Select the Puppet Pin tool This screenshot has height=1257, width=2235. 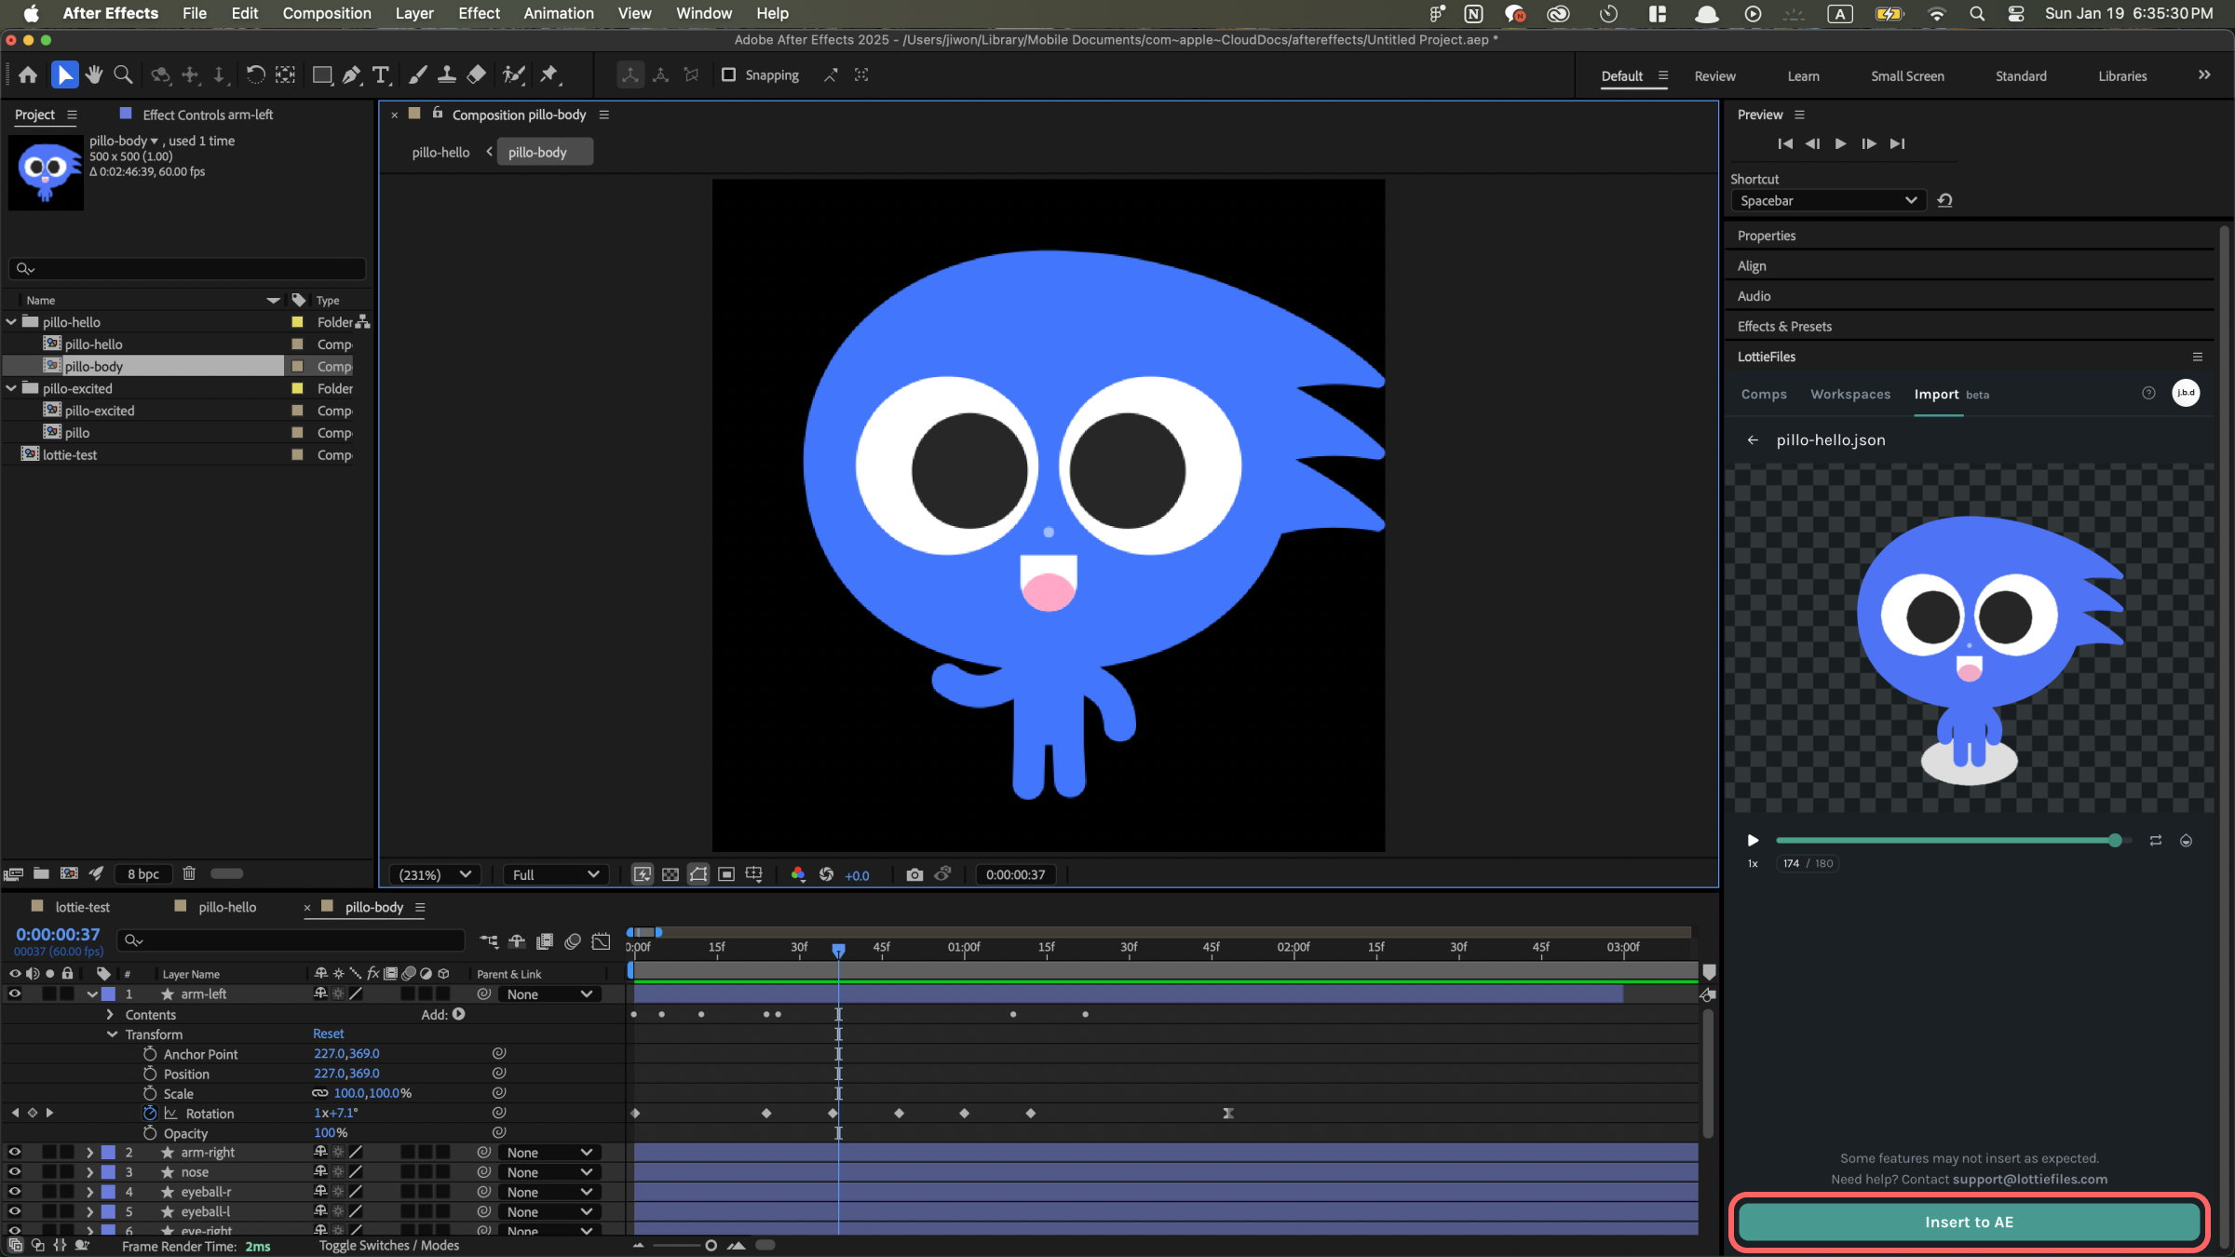549,75
